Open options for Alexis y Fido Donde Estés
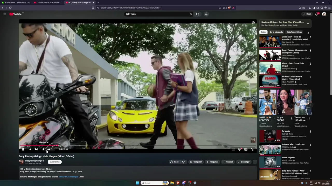Image resolution: width=332 pixels, height=186 pixels. [310, 64]
